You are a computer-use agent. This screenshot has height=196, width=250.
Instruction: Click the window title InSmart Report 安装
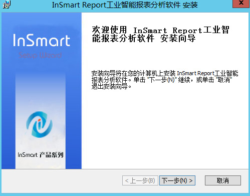[125, 5]
